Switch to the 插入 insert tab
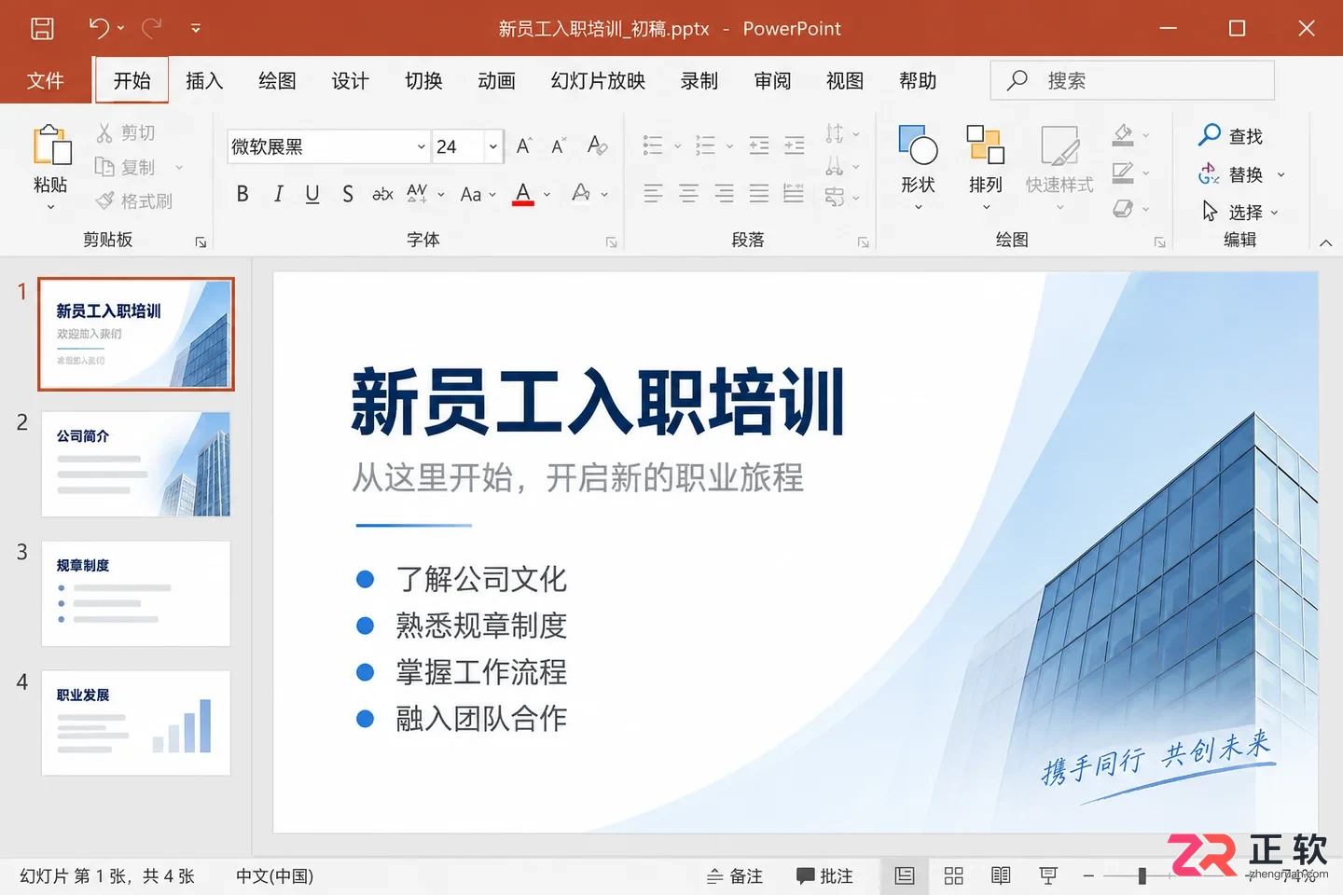Viewport: 1343px width, 895px height. [204, 81]
